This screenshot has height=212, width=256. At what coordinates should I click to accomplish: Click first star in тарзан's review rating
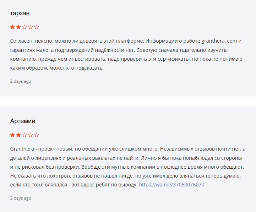[12, 27]
